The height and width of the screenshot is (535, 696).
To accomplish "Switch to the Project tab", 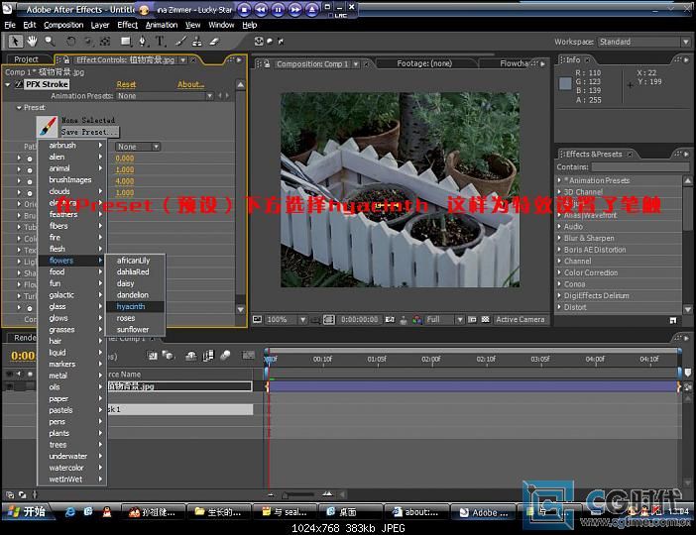I will click(x=26, y=59).
